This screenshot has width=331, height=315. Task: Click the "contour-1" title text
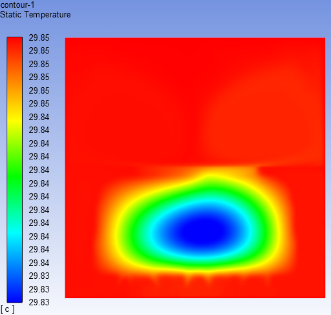pyautogui.click(x=17, y=5)
